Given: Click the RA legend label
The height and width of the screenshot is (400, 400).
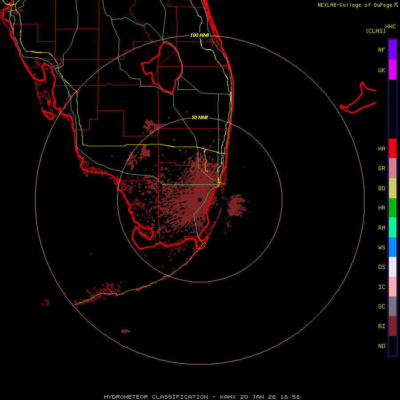Looking at the screenshot, I should click(x=381, y=228).
